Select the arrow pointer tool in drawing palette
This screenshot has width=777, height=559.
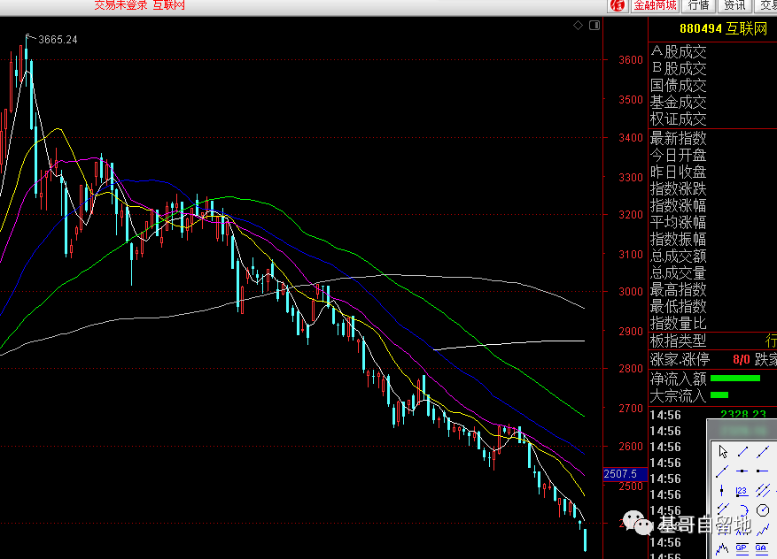722,451
